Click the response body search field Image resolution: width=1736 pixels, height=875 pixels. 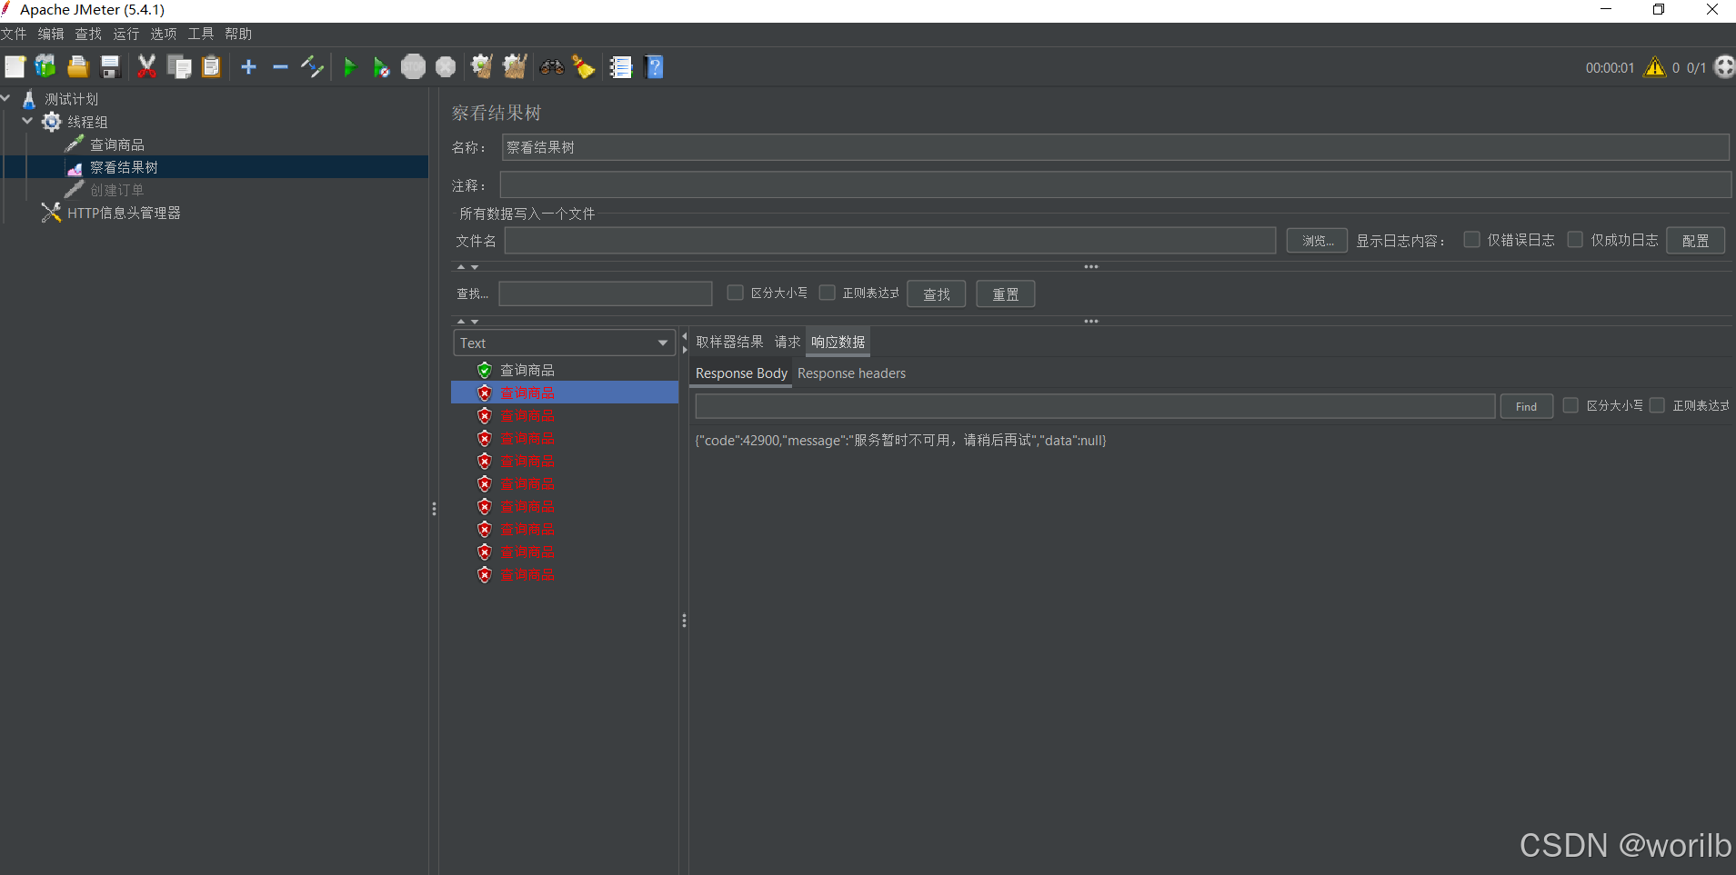click(1095, 406)
